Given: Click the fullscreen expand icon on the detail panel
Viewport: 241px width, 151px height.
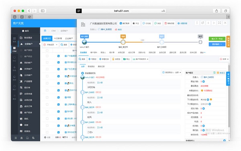Looking at the screenshot, I should click(219, 23).
